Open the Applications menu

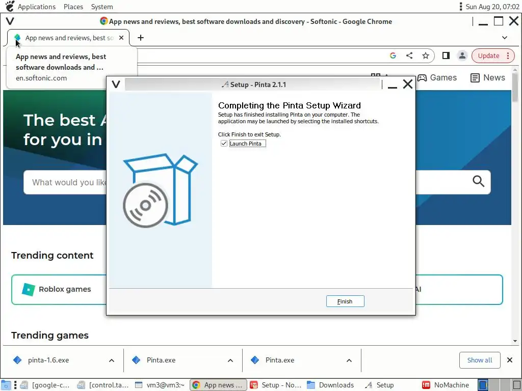(37, 7)
